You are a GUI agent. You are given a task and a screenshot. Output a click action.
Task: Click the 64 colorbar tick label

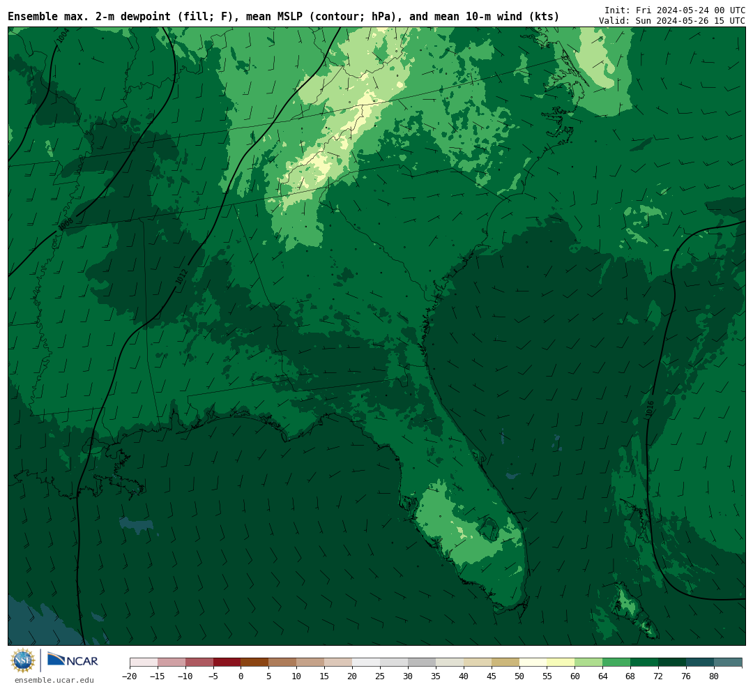pos(603,676)
